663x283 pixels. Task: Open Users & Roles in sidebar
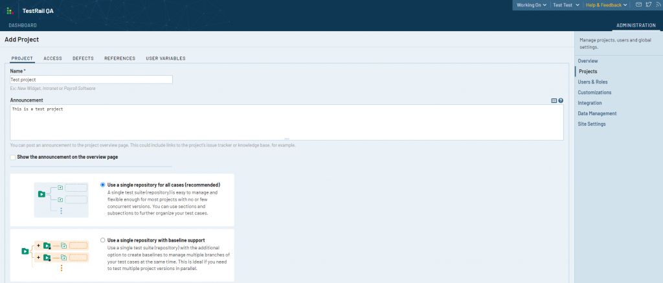tap(592, 82)
